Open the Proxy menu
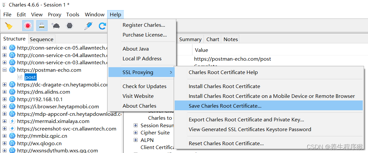 (54, 14)
